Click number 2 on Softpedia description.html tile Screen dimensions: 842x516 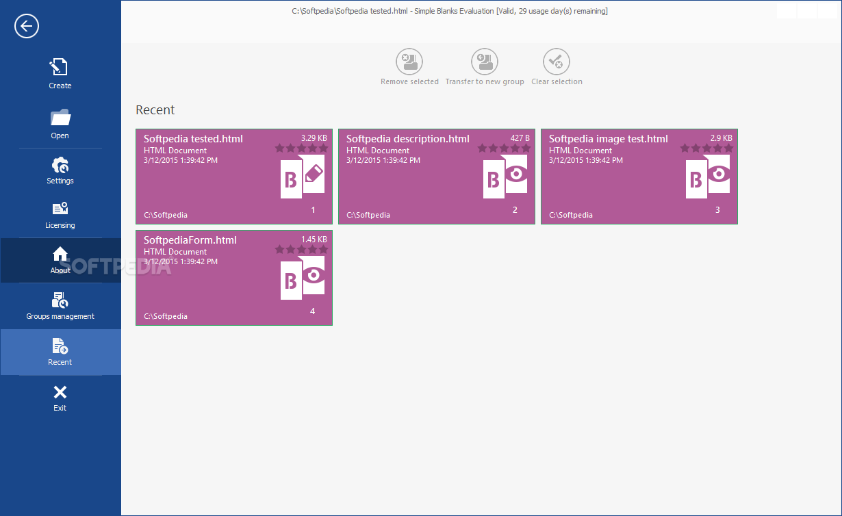coord(515,210)
